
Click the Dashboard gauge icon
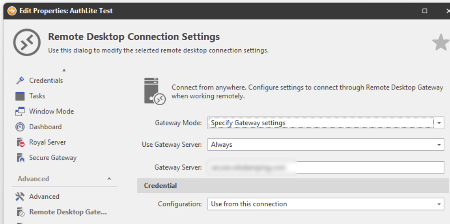20,127
